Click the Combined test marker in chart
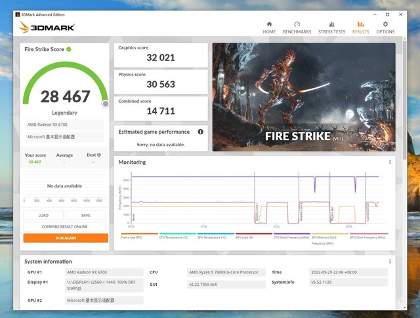Viewport: 420px width, 318px height. click(x=368, y=212)
